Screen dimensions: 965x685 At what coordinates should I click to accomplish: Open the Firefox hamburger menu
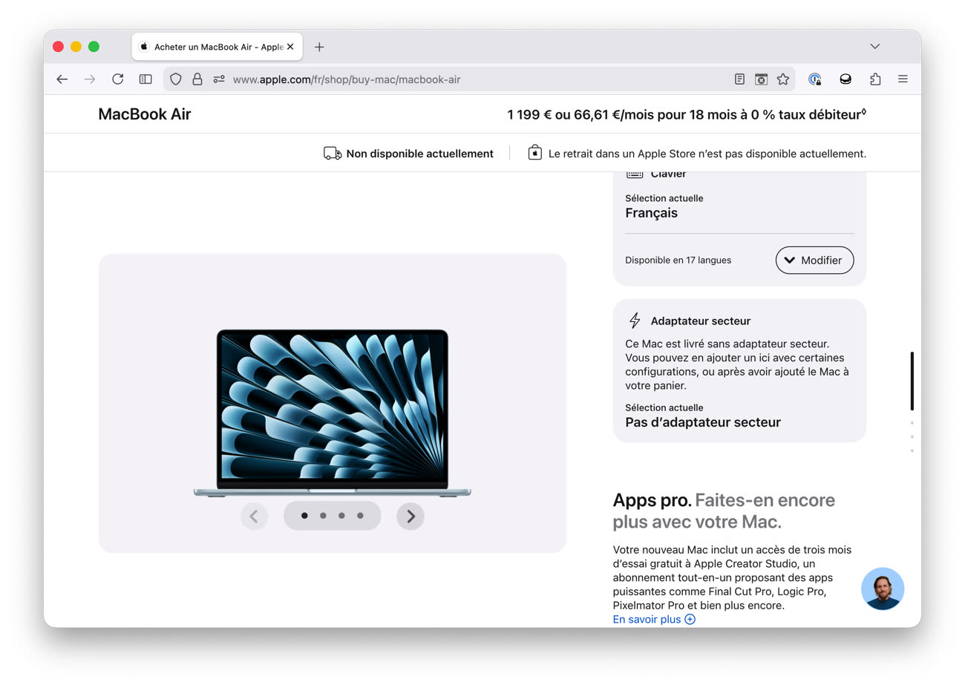click(x=903, y=79)
